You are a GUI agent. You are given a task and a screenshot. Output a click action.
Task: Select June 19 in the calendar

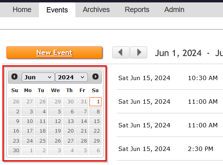pos(55,131)
